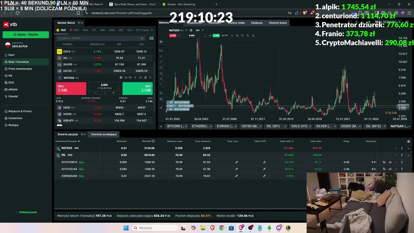Click the green BUY 2.930 button

137,88
